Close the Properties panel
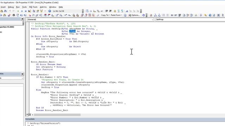Screen dimensions: 225x126 (22, 74)
